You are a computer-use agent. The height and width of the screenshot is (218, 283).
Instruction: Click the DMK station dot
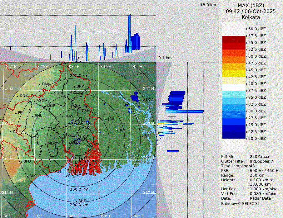pos(40,84)
